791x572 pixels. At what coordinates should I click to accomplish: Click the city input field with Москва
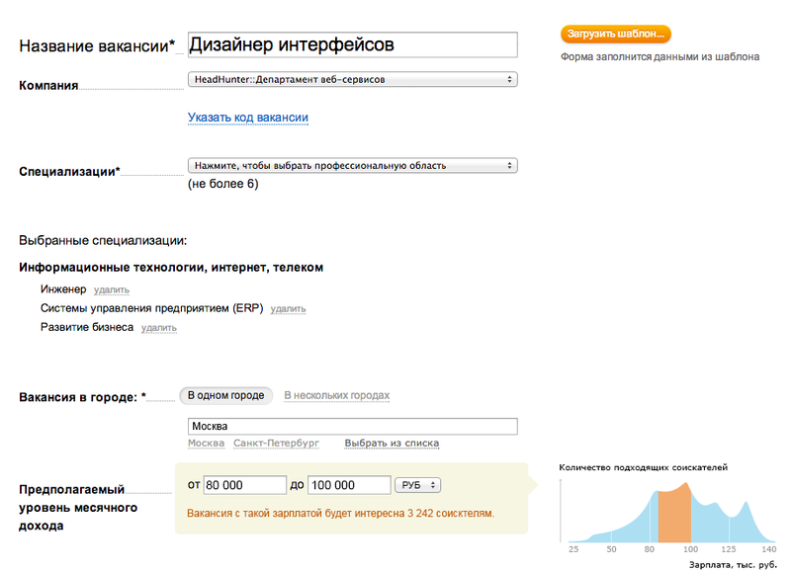pyautogui.click(x=352, y=427)
